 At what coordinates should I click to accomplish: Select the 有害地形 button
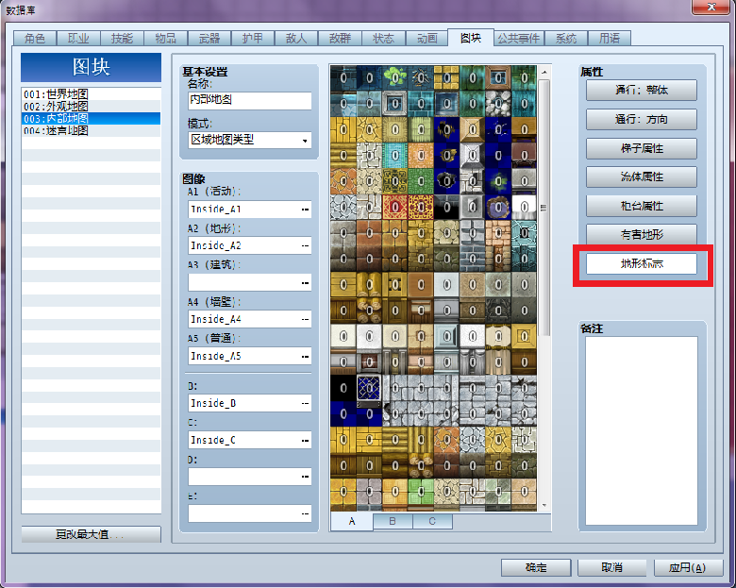(x=642, y=234)
